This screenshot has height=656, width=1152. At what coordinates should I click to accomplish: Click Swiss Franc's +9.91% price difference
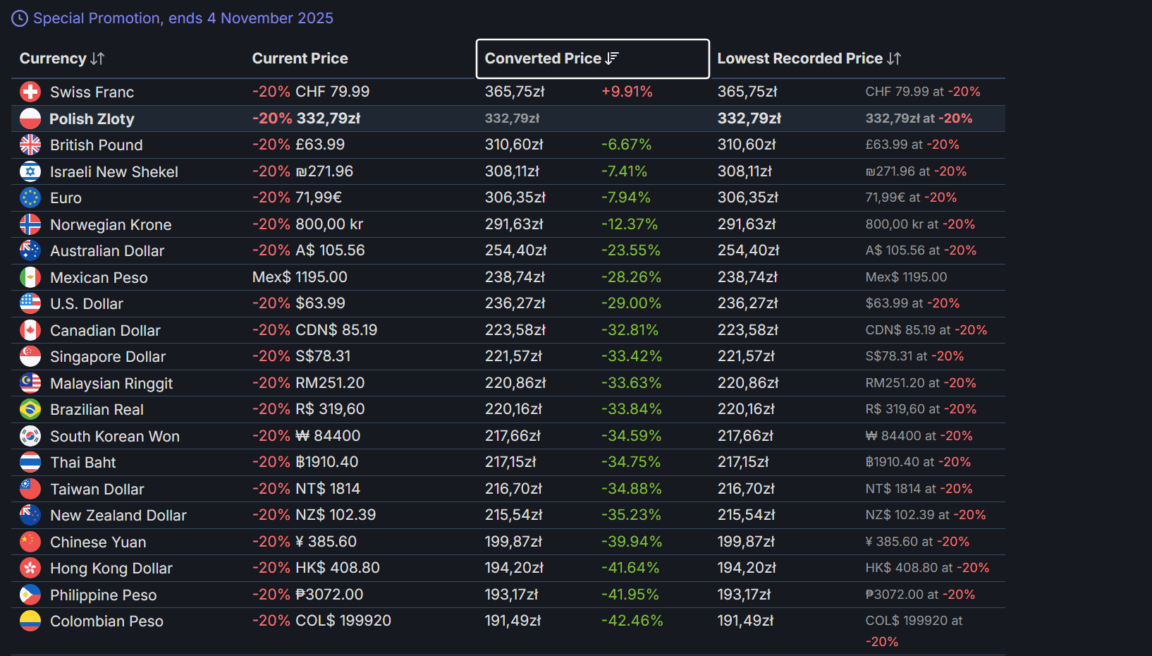[x=626, y=92]
